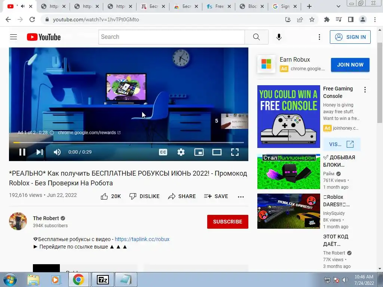Switch to theater mode
Screen dimensions: 383x287
click(217, 152)
